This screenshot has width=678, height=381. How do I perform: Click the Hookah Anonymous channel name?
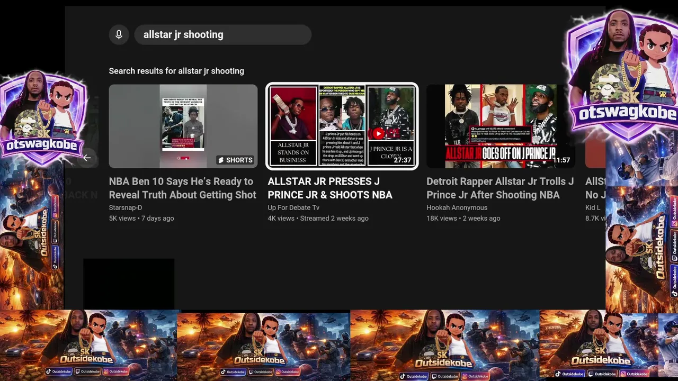[457, 207]
